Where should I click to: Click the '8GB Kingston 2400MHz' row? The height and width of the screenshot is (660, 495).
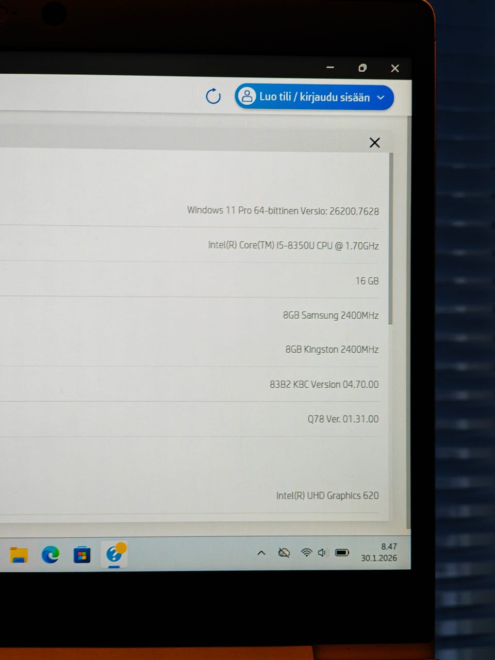(332, 349)
